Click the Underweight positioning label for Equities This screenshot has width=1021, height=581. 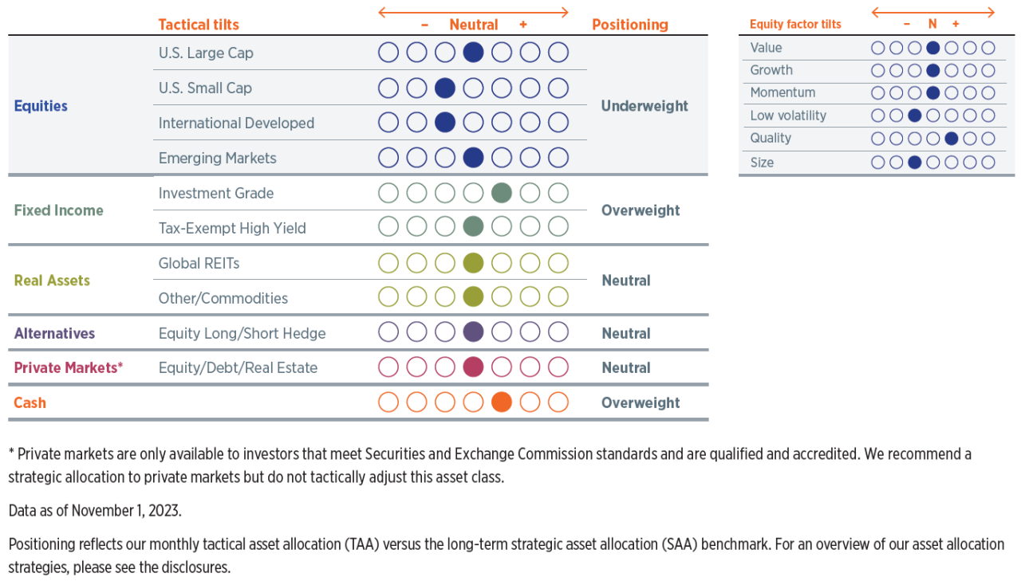(x=645, y=106)
